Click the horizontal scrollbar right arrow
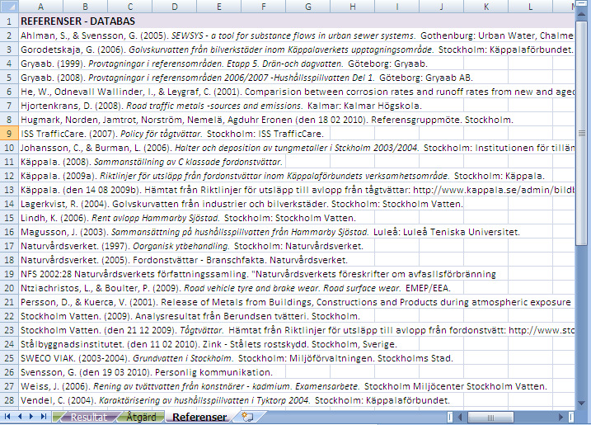The height and width of the screenshot is (425, 591). 561,417
